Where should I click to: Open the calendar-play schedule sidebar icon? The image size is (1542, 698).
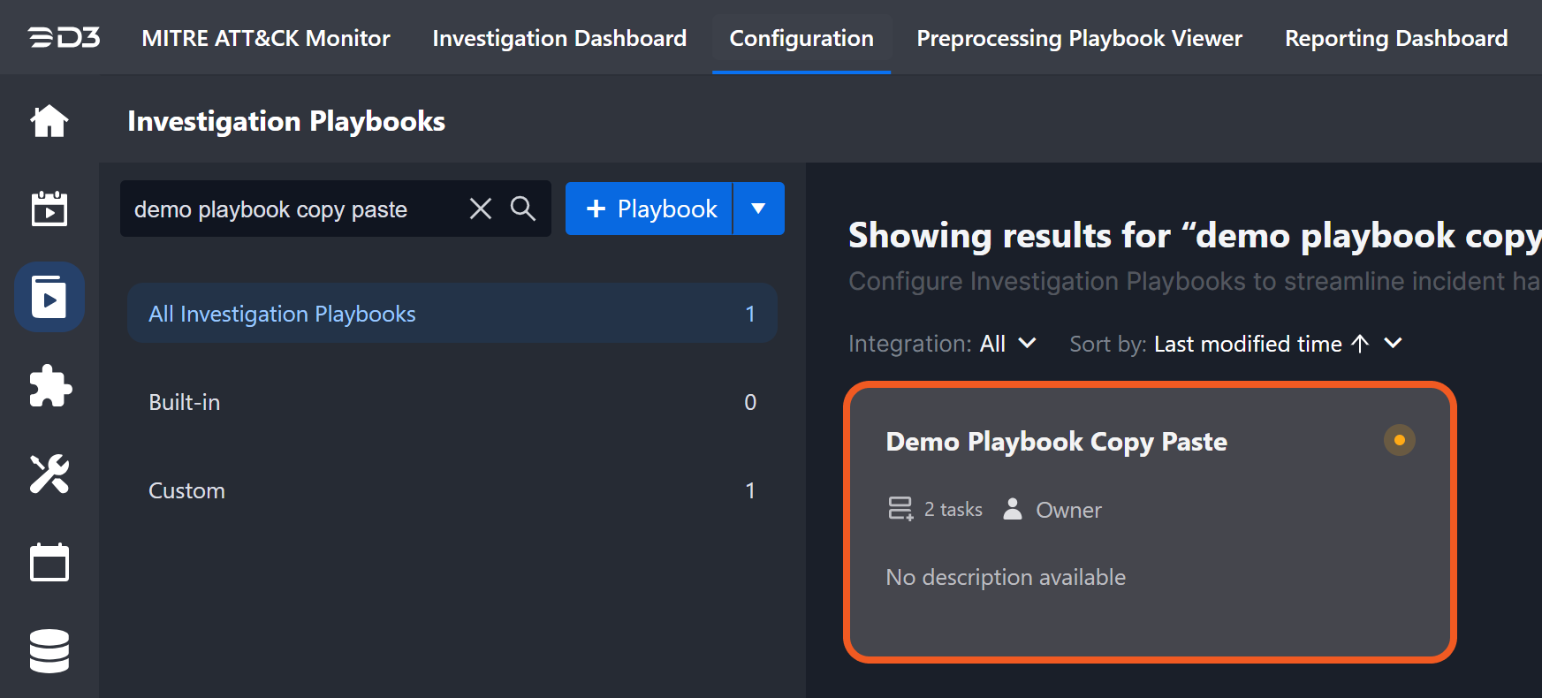tap(49, 209)
